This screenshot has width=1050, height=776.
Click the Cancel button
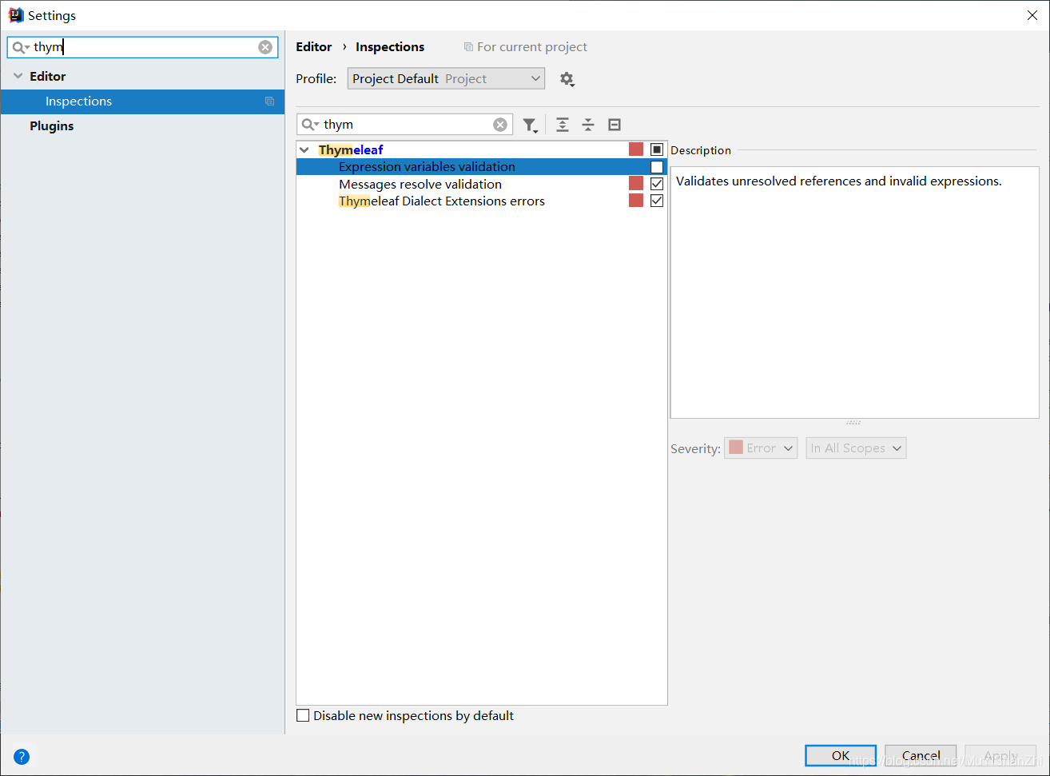tap(921, 755)
